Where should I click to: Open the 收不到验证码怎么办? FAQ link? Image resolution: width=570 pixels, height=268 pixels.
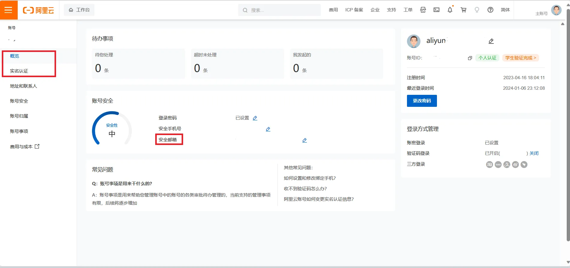pyautogui.click(x=305, y=189)
